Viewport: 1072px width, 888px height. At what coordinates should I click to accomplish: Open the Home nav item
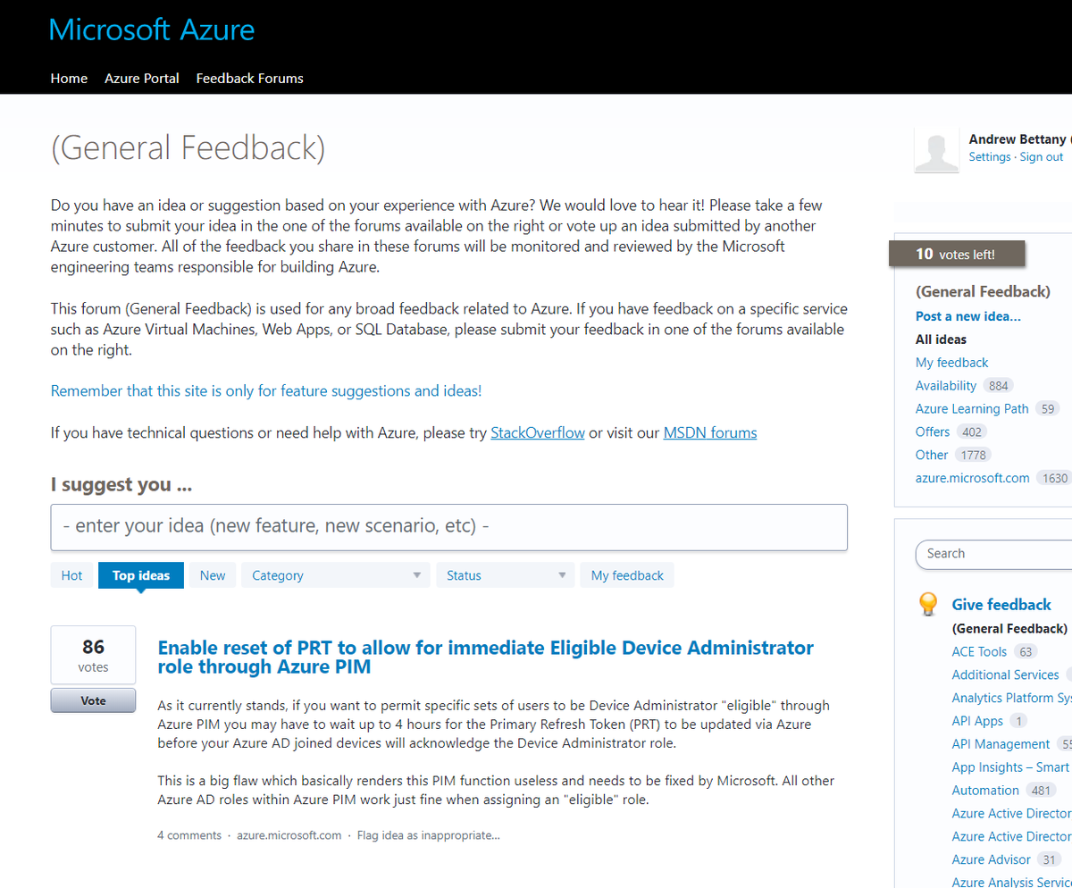click(x=69, y=79)
